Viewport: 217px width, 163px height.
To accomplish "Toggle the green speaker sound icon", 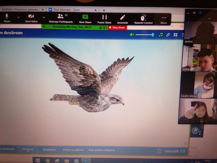I will click(x=132, y=34).
